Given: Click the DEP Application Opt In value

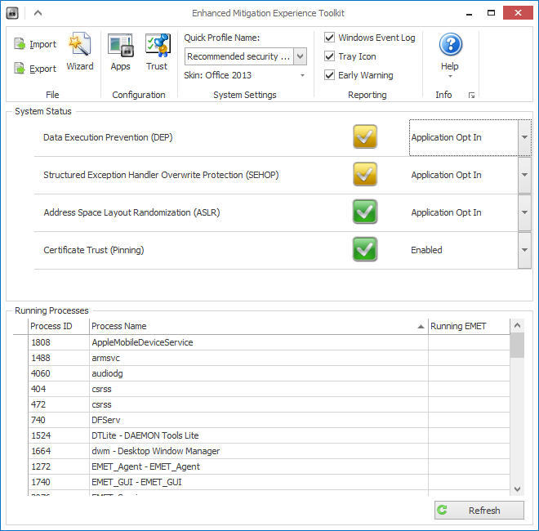Looking at the screenshot, I should (x=446, y=137).
